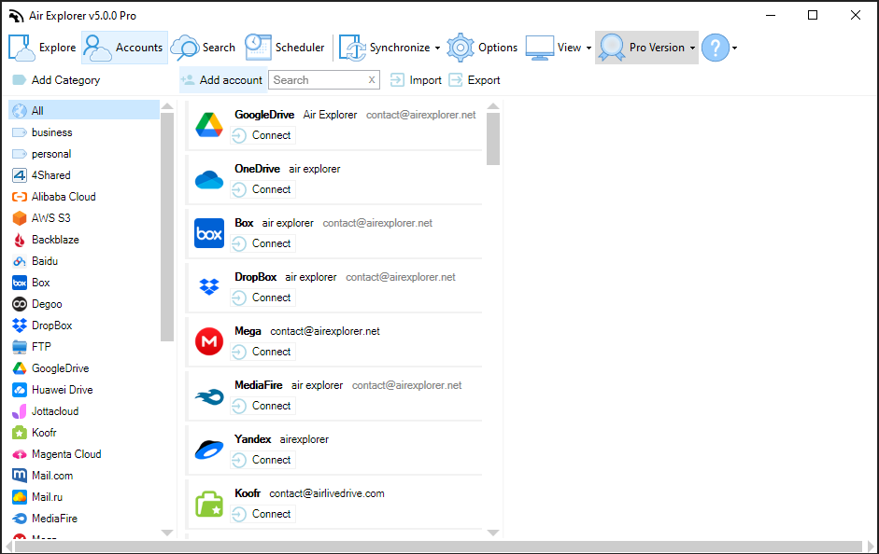This screenshot has height=554, width=879.
Task: Click the GoogleDrive logo in account list
Action: point(209,125)
